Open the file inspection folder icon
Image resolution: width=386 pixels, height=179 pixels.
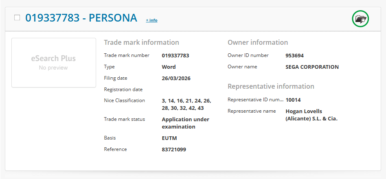coord(360,19)
